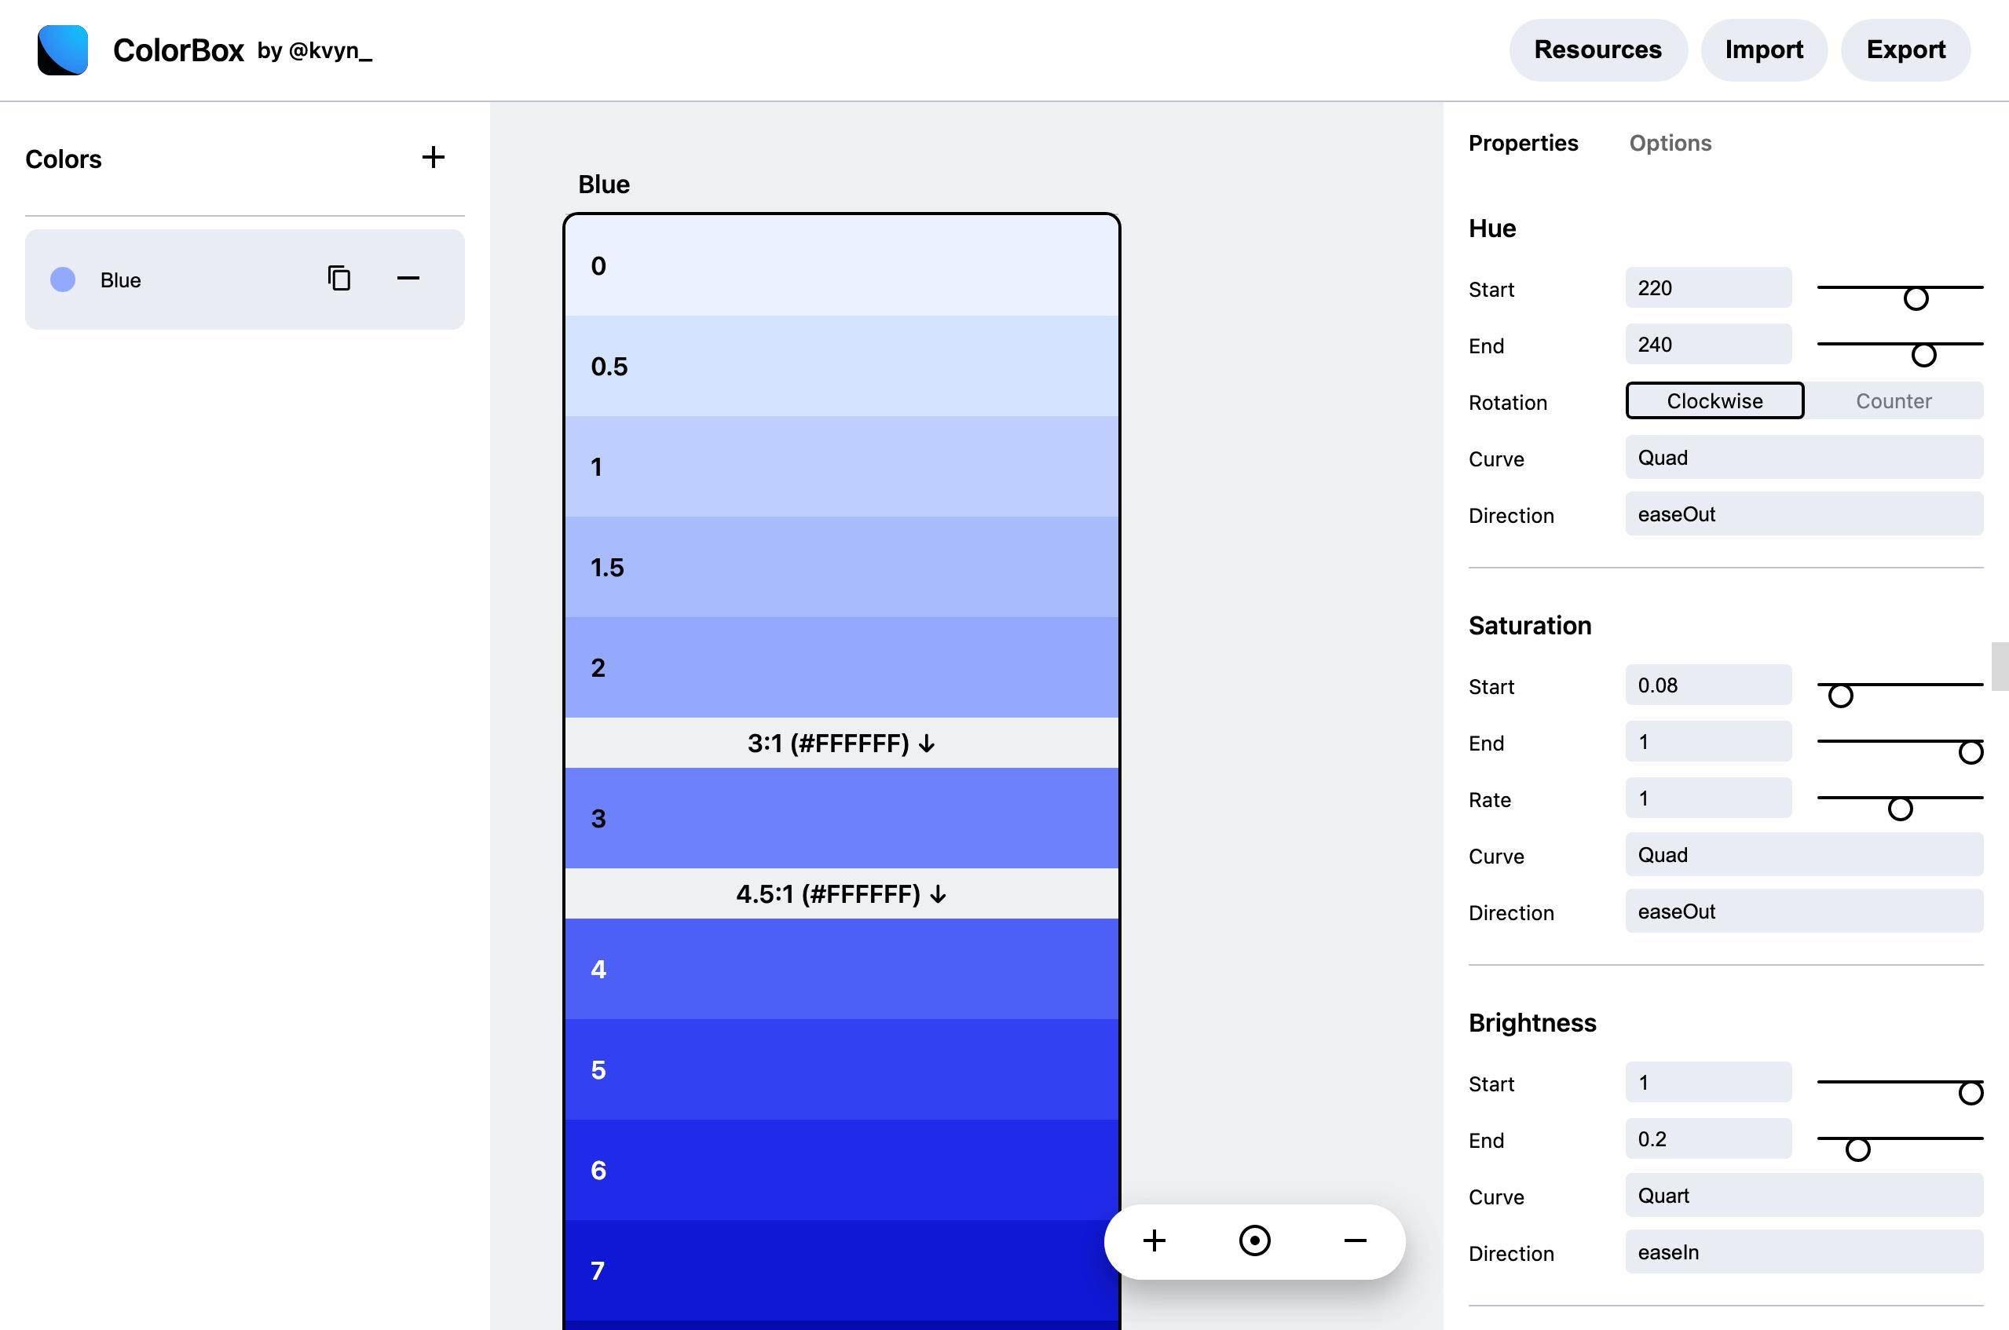
Task: Click the Saturation Rate slider handle
Action: click(x=1900, y=809)
